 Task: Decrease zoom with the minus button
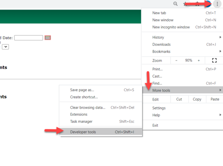point(176,61)
